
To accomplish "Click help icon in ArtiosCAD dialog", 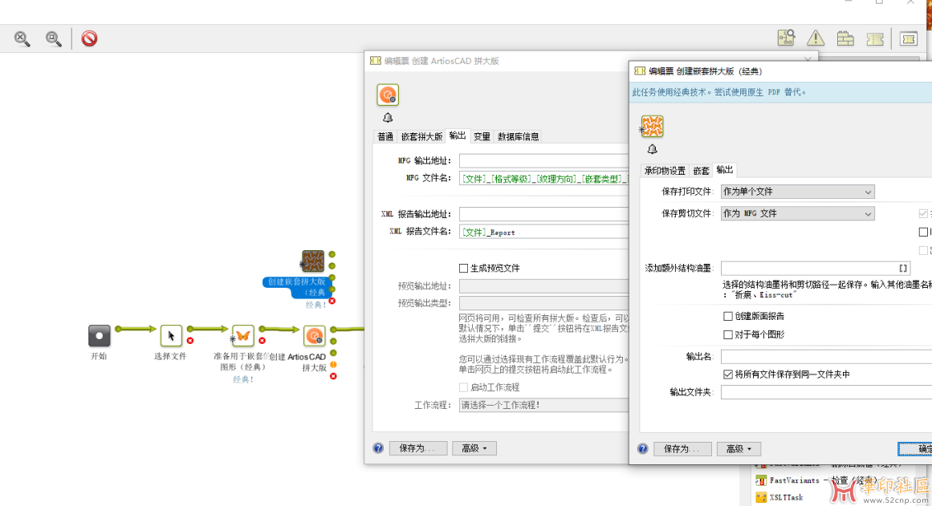I will click(378, 448).
